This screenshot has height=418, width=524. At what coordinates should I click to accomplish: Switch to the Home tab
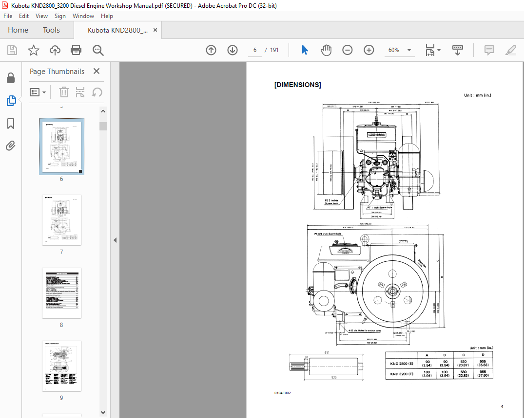[18, 30]
